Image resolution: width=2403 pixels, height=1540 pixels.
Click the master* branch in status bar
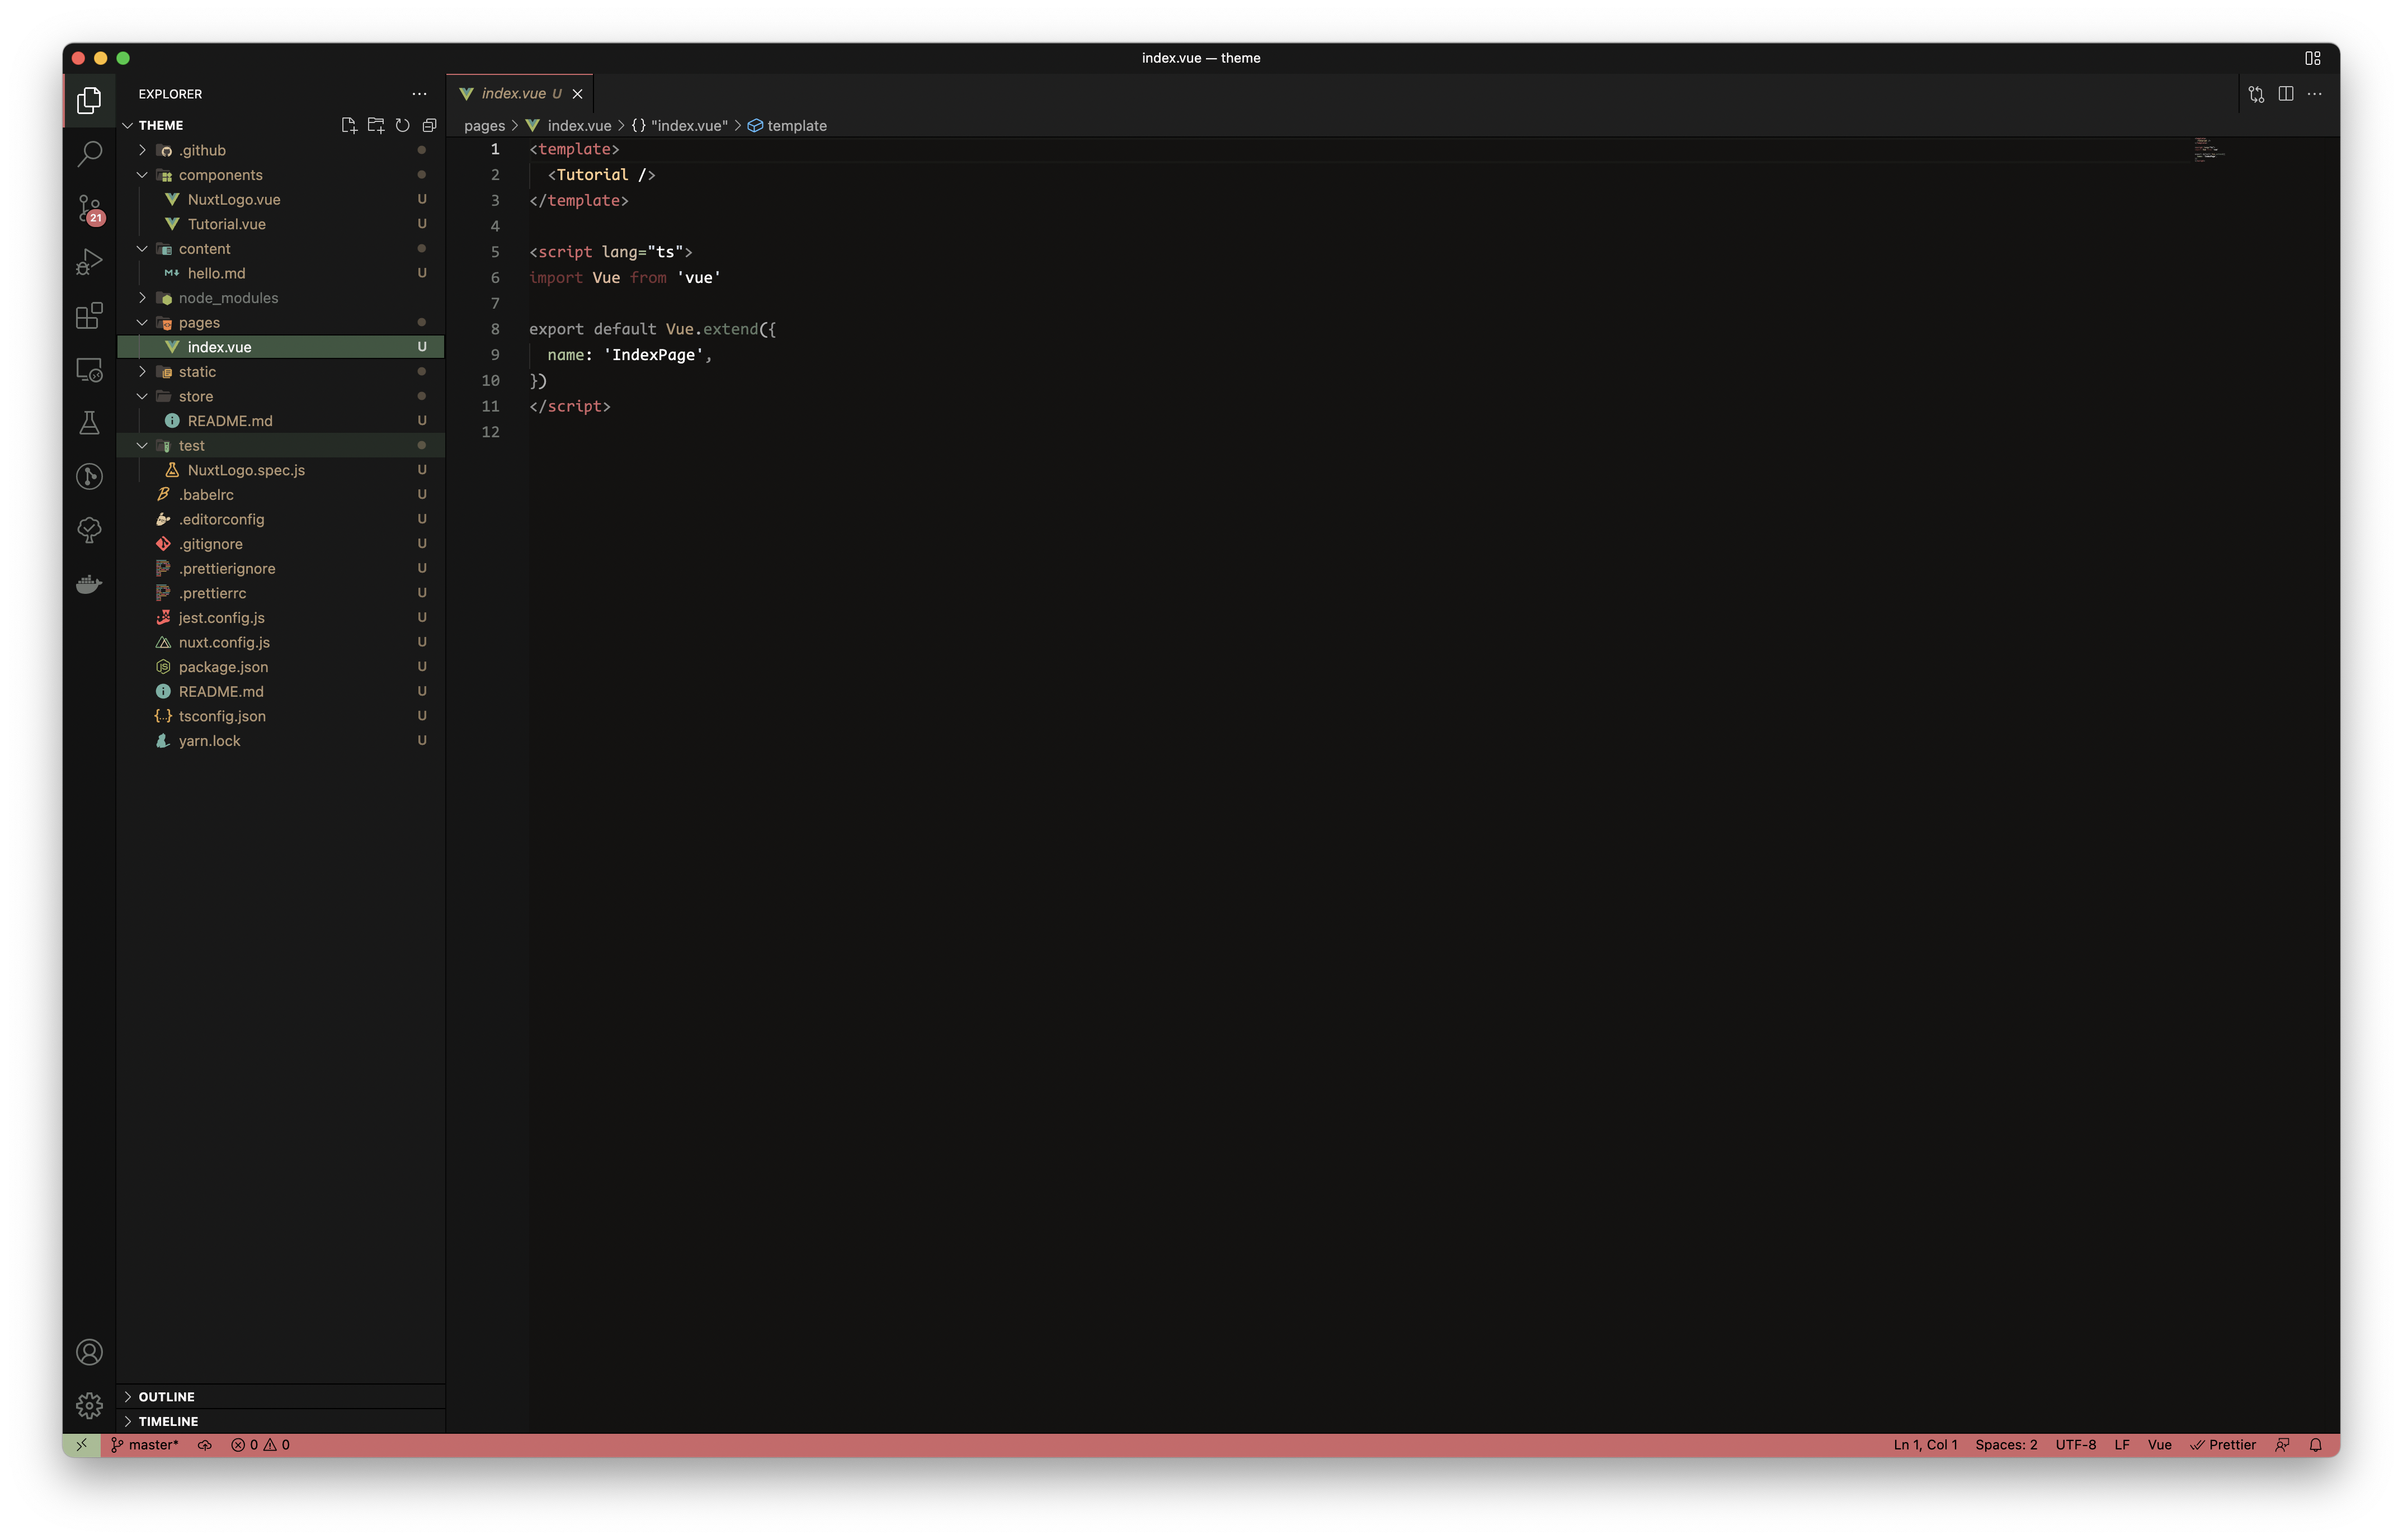click(x=145, y=1445)
